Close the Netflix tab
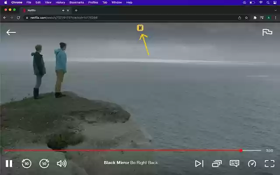The height and width of the screenshot is (175, 280). [x=68, y=10]
